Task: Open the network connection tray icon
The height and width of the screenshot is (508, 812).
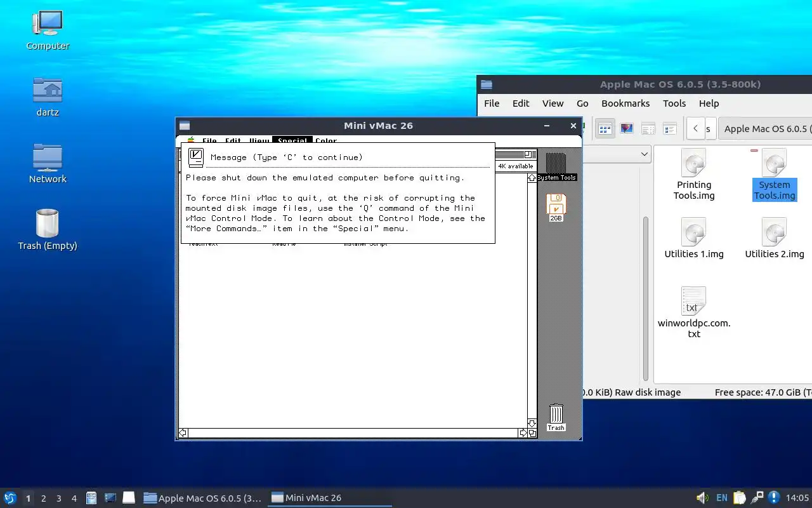Action: click(757, 498)
